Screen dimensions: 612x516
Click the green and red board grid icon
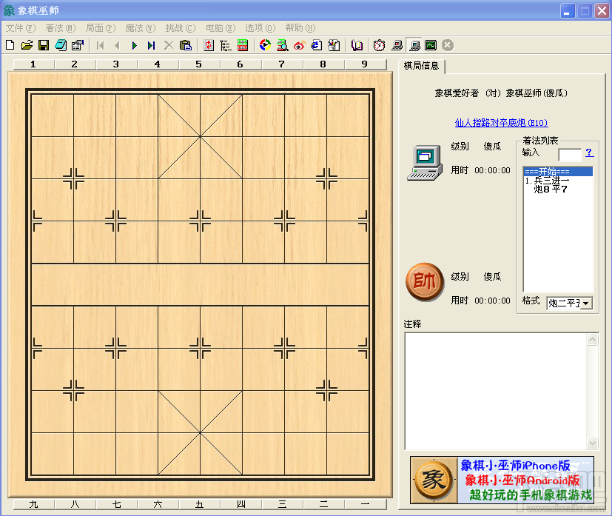coord(243,45)
